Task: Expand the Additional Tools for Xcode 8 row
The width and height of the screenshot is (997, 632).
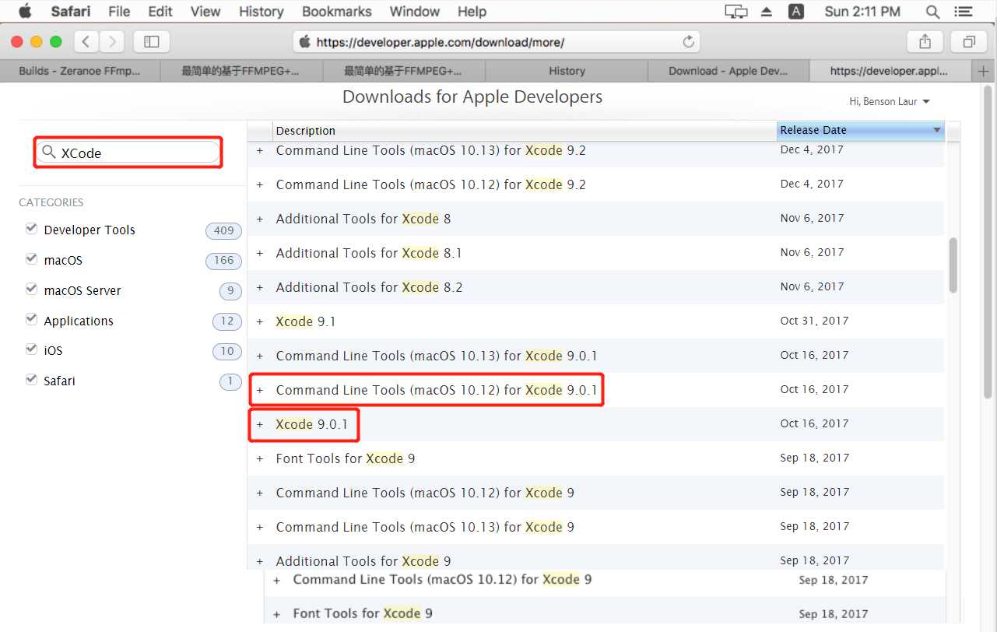Action: click(x=260, y=219)
